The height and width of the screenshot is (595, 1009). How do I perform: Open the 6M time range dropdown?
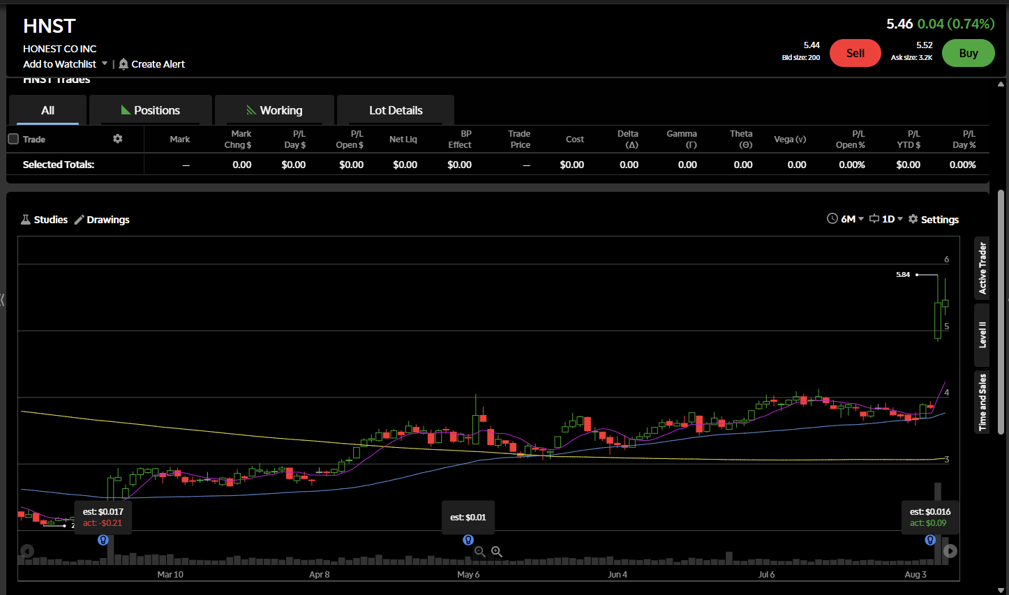(x=845, y=219)
